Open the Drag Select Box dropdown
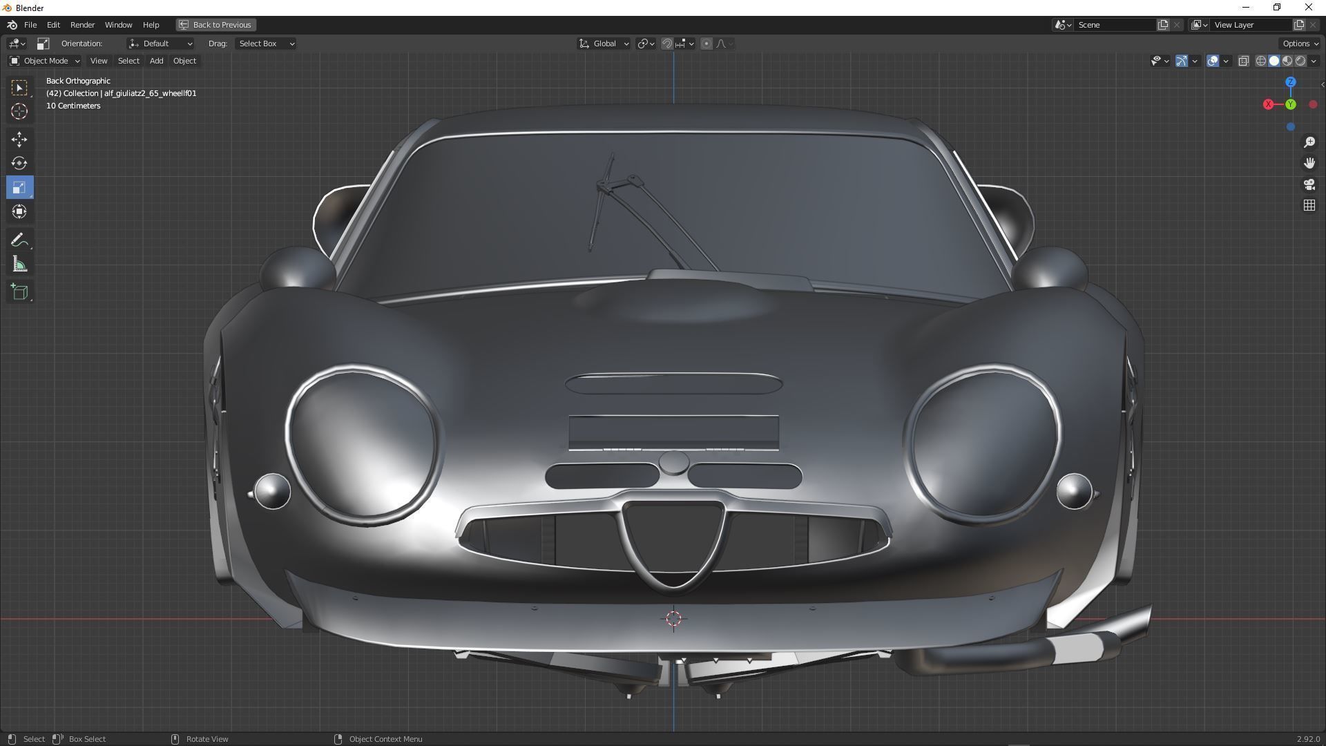 coord(266,44)
